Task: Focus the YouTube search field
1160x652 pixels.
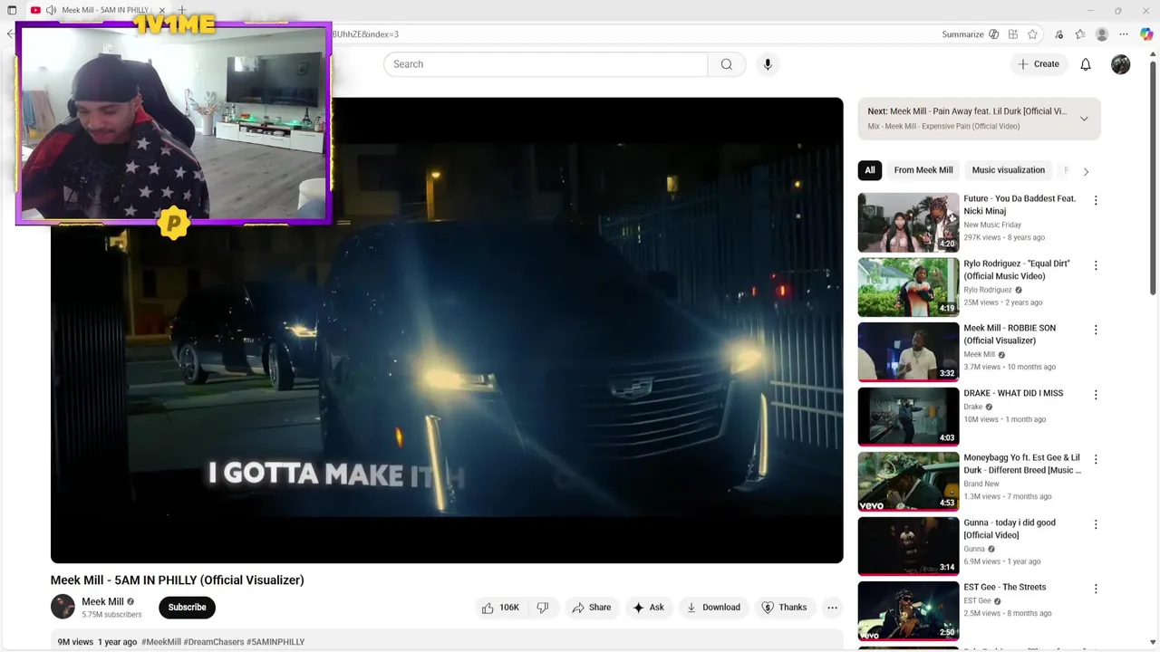Action: 546,64
